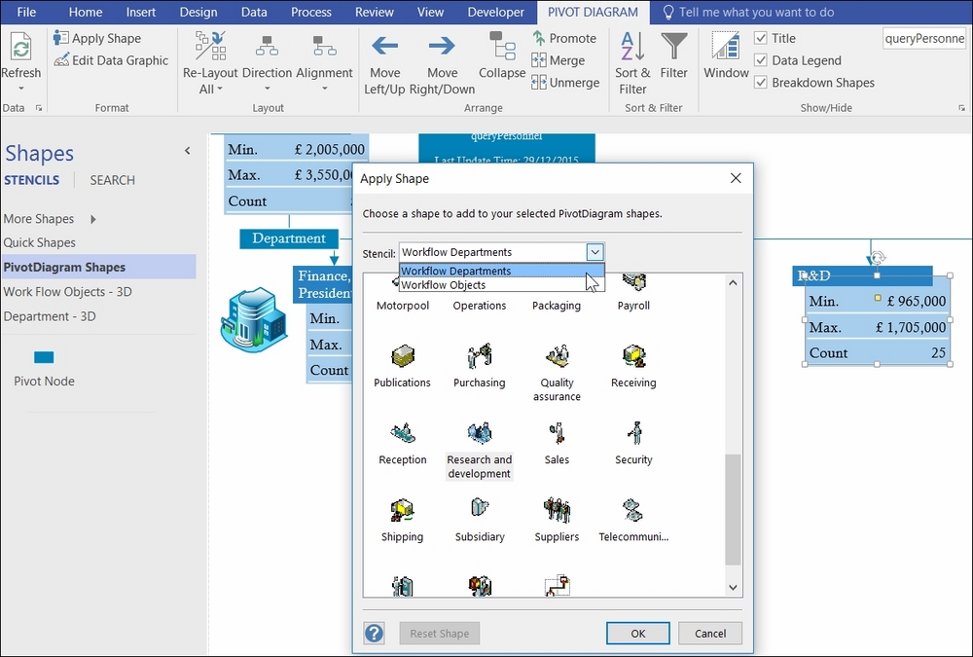Viewport: 973px width, 657px height.
Task: Click the Reset Shape button
Action: (440, 634)
